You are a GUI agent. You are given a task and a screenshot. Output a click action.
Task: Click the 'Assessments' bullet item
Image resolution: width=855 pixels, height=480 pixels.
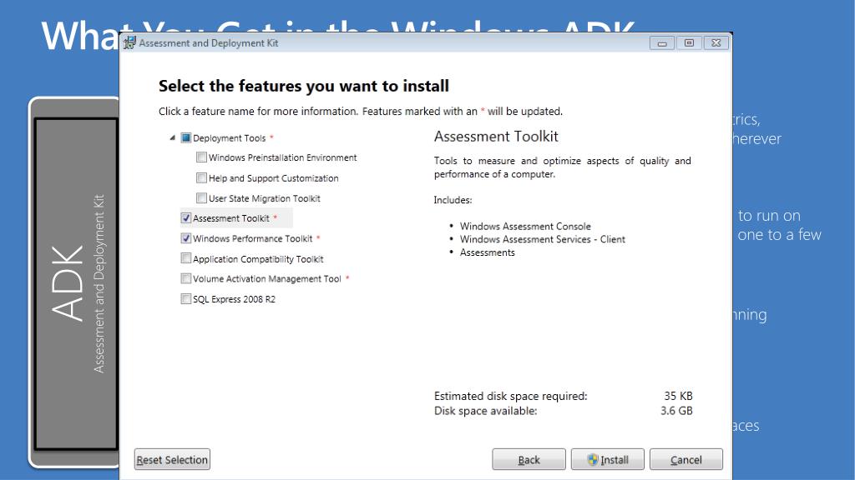click(487, 252)
